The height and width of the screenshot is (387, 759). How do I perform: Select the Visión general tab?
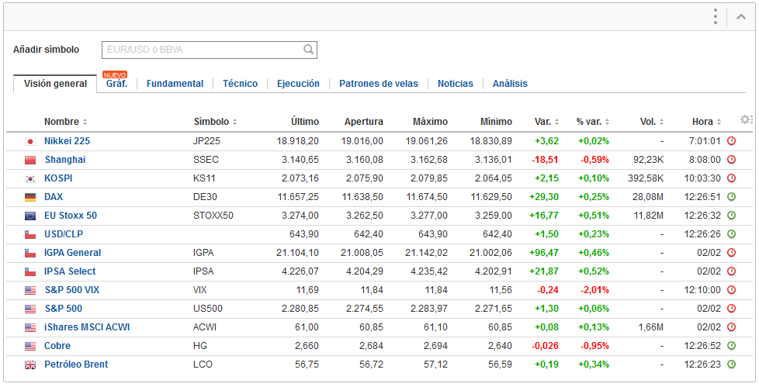coord(55,84)
